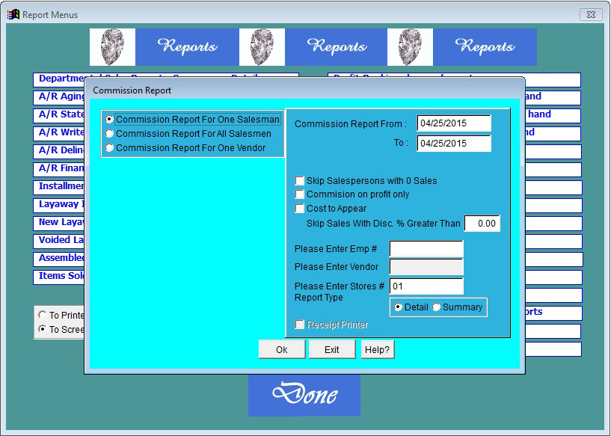This screenshot has width=611, height=436.
Task: Check Commision on profit only
Action: point(300,194)
